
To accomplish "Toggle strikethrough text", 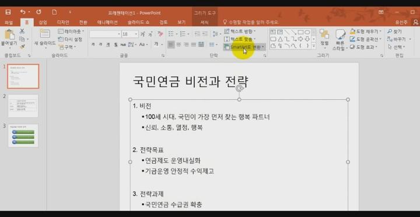I will 123,44.
